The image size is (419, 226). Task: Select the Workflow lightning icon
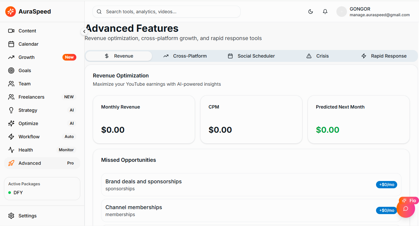(12, 136)
